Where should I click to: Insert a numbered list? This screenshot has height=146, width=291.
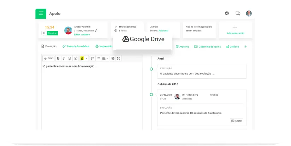93,58
